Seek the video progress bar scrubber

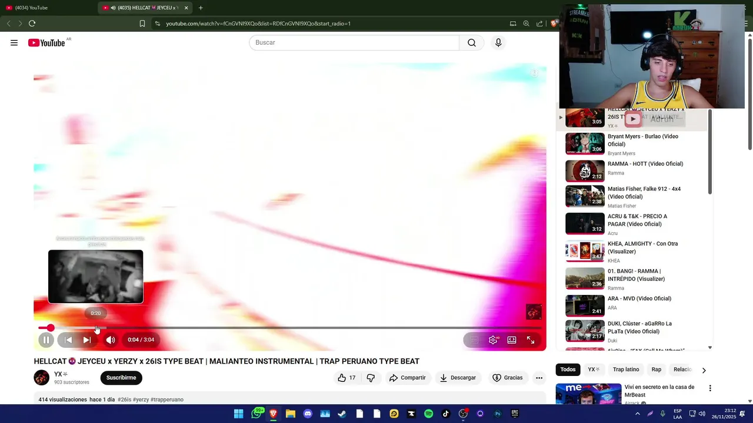click(x=51, y=328)
